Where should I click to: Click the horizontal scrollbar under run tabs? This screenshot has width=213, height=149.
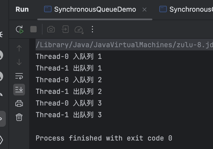95,19
